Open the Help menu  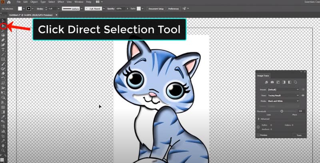click(x=88, y=2)
